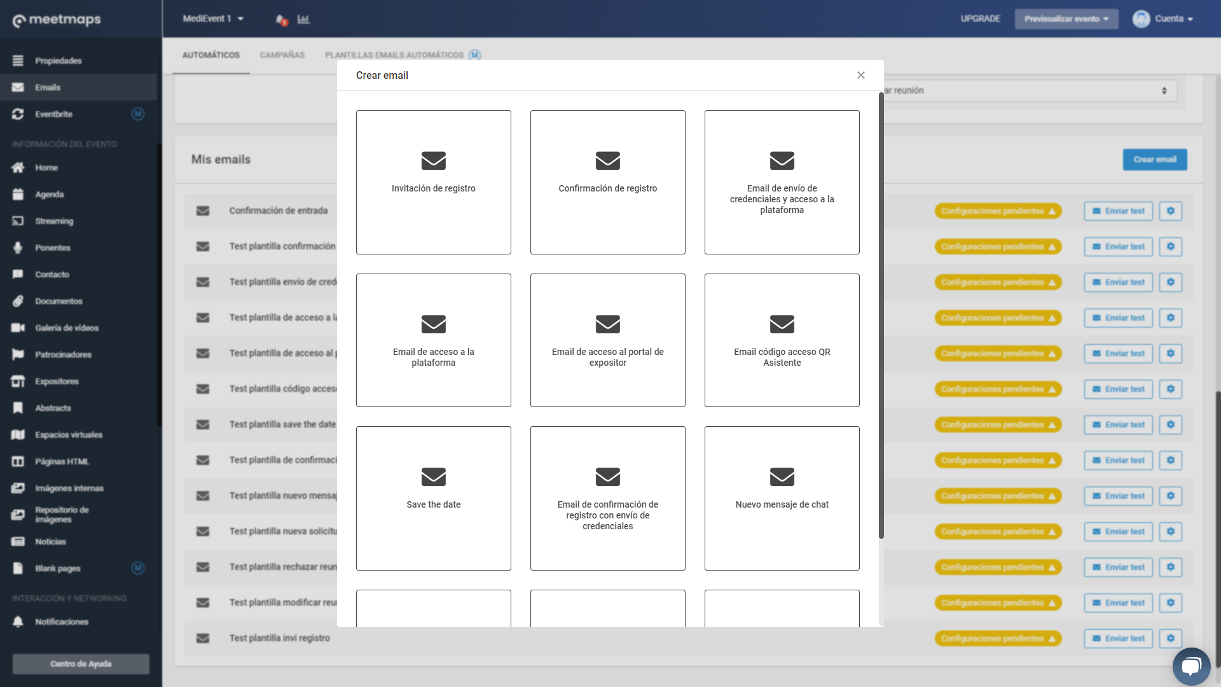
Task: Open Imágenes internas
Action: point(79,488)
